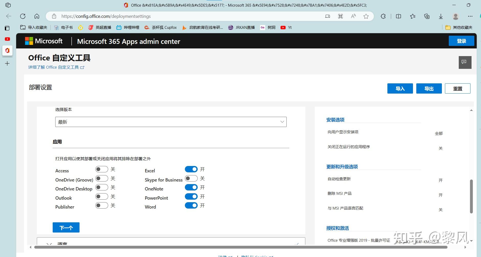Open the 电子书 bookmark folder
Screen dimensions: 481x257
[x=63, y=28]
